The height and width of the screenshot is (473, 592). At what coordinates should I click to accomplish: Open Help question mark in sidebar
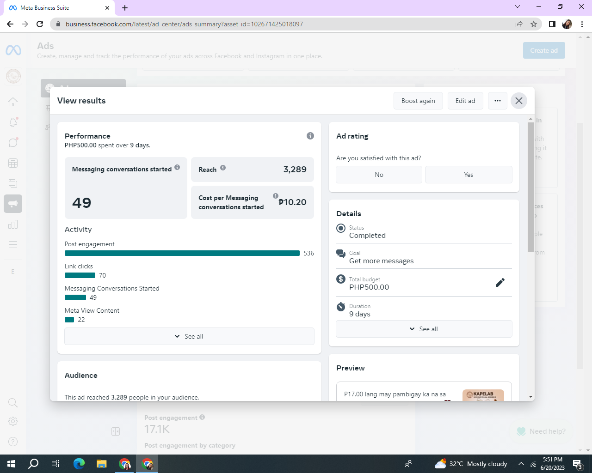click(13, 442)
